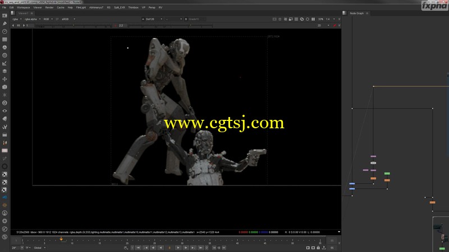Screen dimensions: 449x252
Task: Open the wipe composite mode dropdown
Action: (x=174, y=19)
